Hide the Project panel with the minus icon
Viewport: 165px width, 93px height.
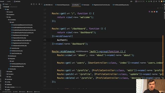[42, 4]
